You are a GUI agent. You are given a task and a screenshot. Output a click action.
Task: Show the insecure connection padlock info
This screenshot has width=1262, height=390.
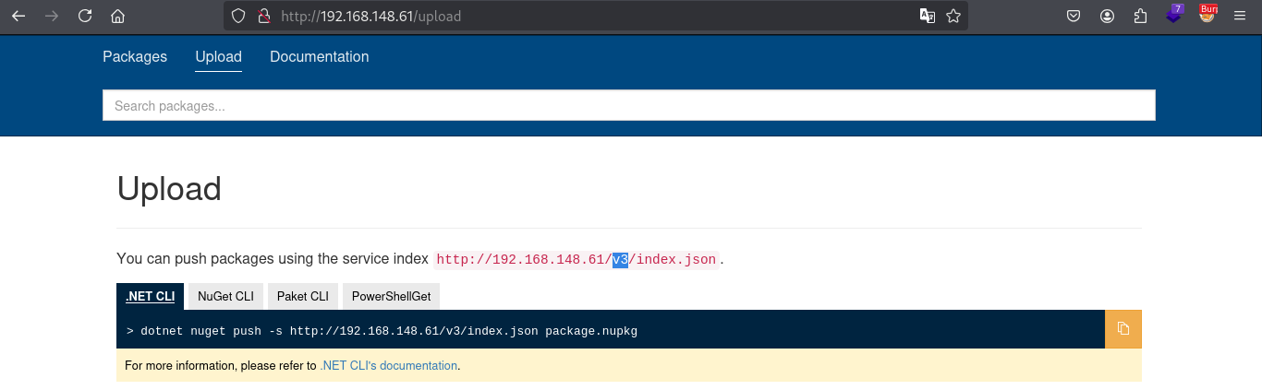(263, 16)
